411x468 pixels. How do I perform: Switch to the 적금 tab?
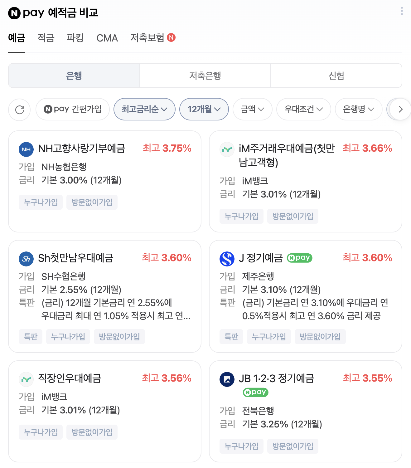pyautogui.click(x=46, y=38)
